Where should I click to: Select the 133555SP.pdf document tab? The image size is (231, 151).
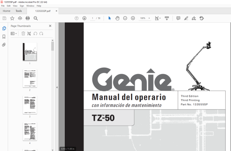(43, 11)
